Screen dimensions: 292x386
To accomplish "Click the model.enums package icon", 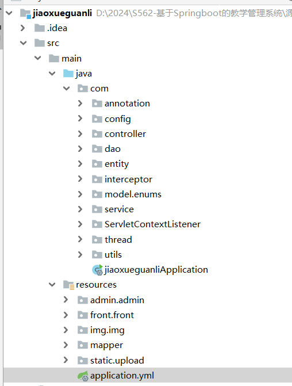I will pos(97,194).
